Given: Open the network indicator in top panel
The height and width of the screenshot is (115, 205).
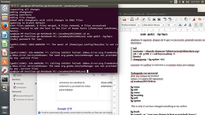Looking at the screenshot, I should pos(171,2).
